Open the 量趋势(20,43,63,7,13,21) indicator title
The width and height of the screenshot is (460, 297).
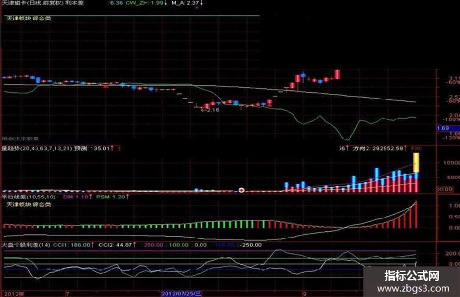pyautogui.click(x=37, y=148)
